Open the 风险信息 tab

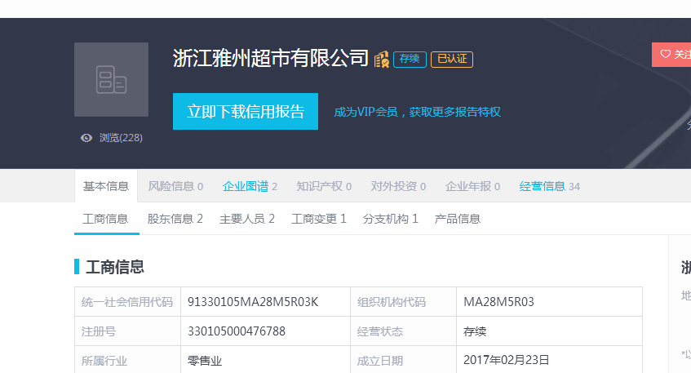coord(175,186)
